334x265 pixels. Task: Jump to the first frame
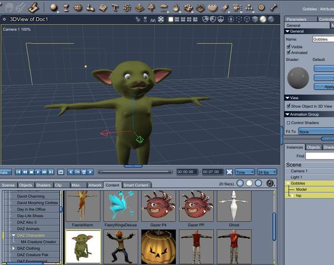click(18, 172)
